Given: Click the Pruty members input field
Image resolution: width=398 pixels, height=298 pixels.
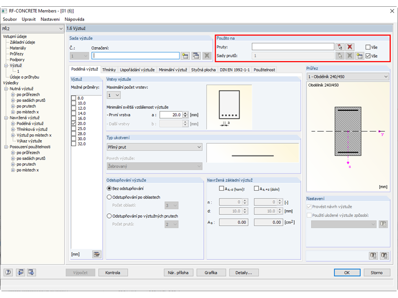Looking at the screenshot, I should 293,47.
